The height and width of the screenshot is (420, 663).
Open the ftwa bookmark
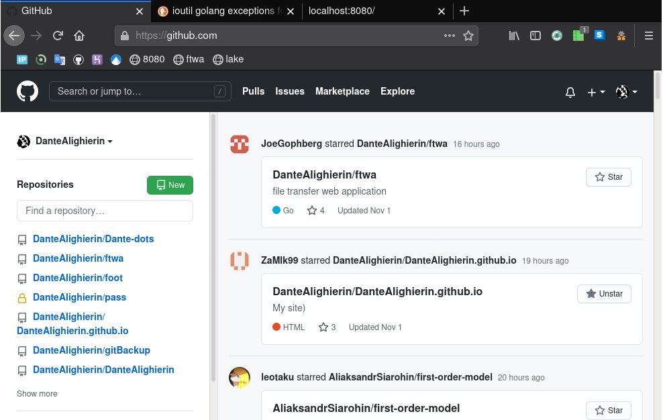point(189,59)
